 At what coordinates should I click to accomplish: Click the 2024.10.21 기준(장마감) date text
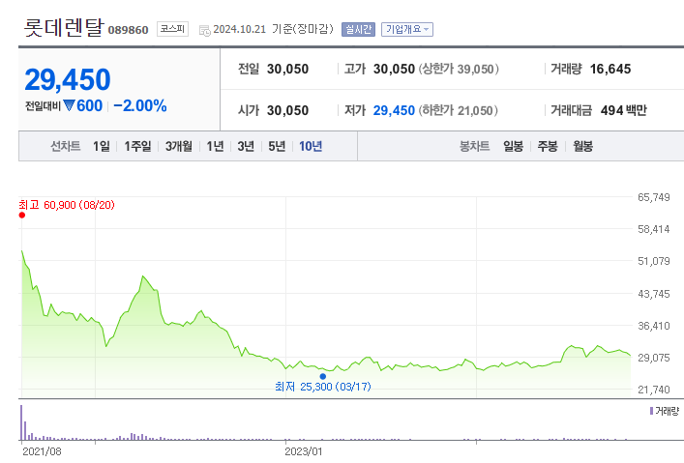click(x=273, y=29)
